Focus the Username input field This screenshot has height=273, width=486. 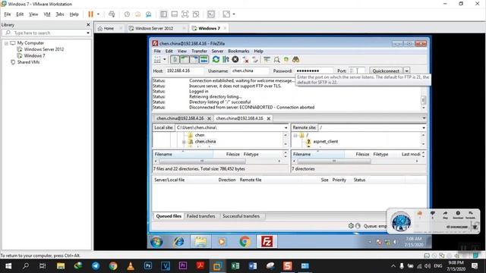point(250,71)
